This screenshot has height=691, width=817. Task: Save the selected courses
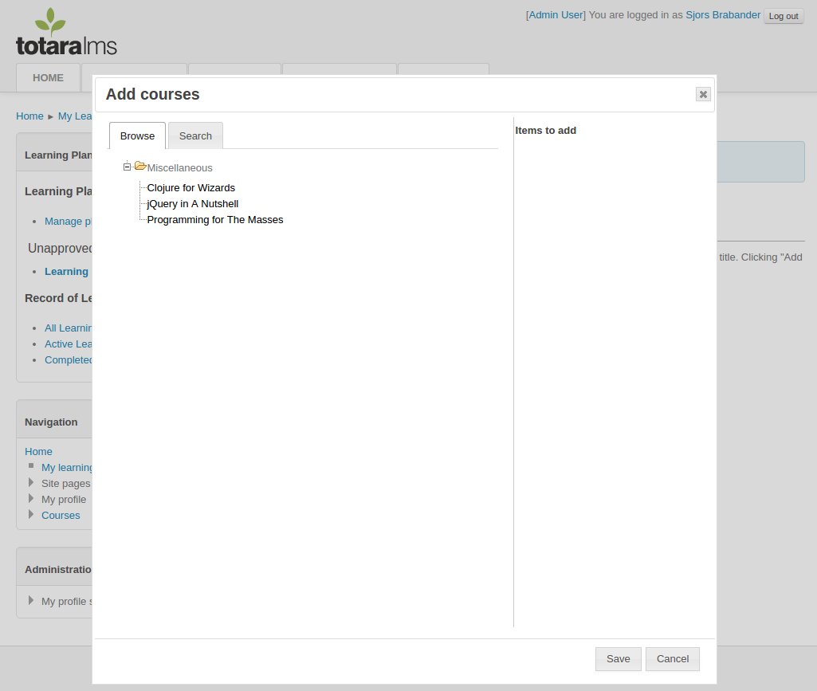click(x=618, y=659)
